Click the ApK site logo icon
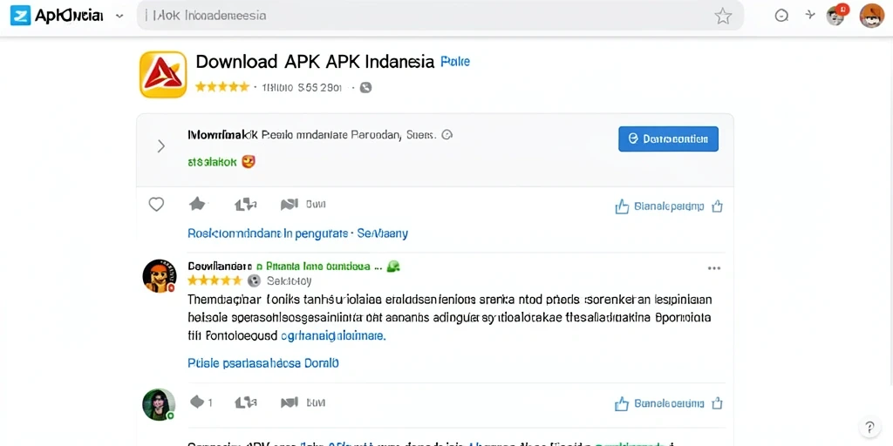This screenshot has width=893, height=446. 21,16
